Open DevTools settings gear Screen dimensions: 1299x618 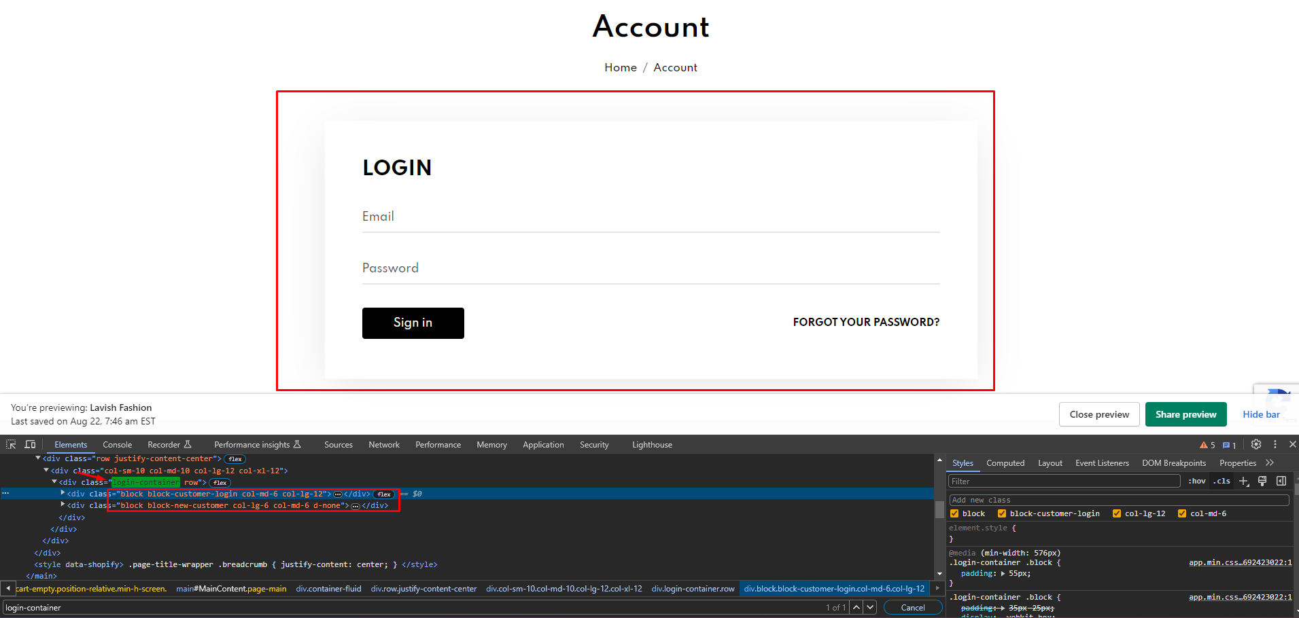[x=1256, y=444]
